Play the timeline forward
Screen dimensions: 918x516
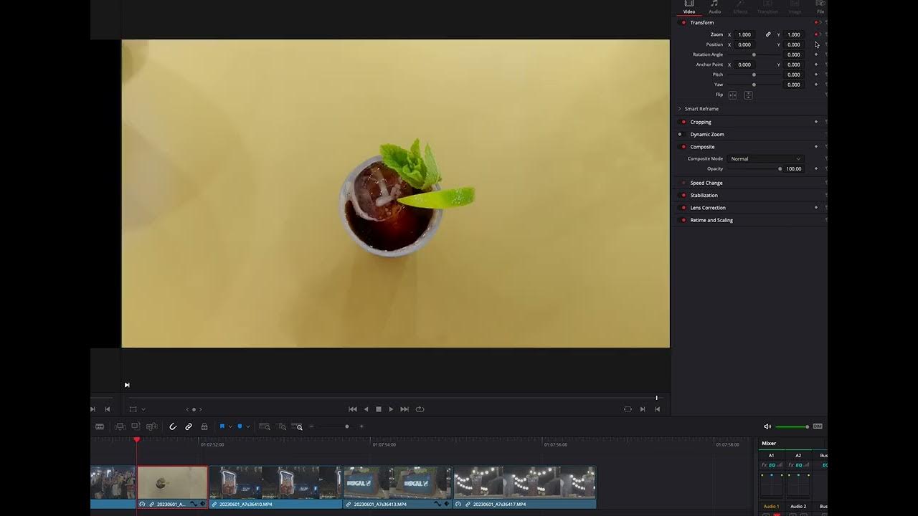tap(391, 409)
